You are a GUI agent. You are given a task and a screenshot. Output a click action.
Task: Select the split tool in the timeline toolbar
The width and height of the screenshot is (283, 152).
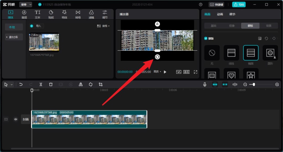point(41,84)
